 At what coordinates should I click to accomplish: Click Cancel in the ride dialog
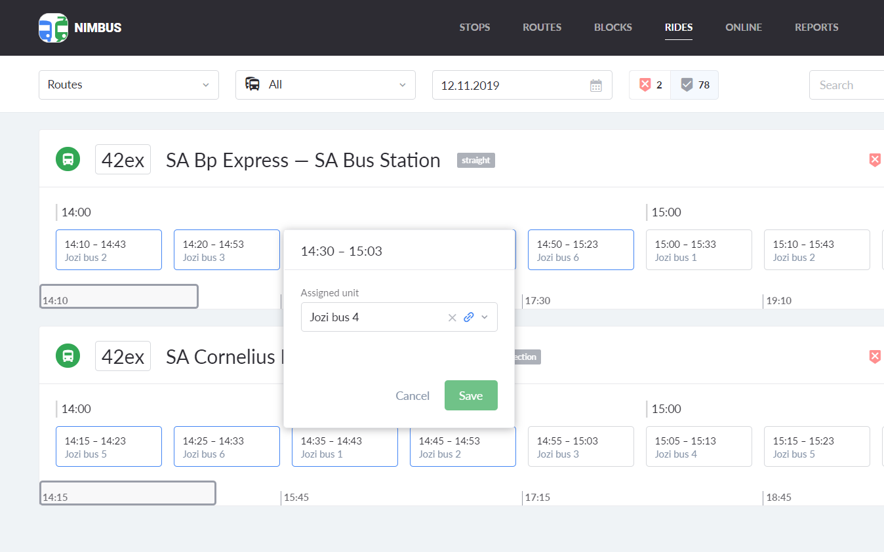click(412, 395)
